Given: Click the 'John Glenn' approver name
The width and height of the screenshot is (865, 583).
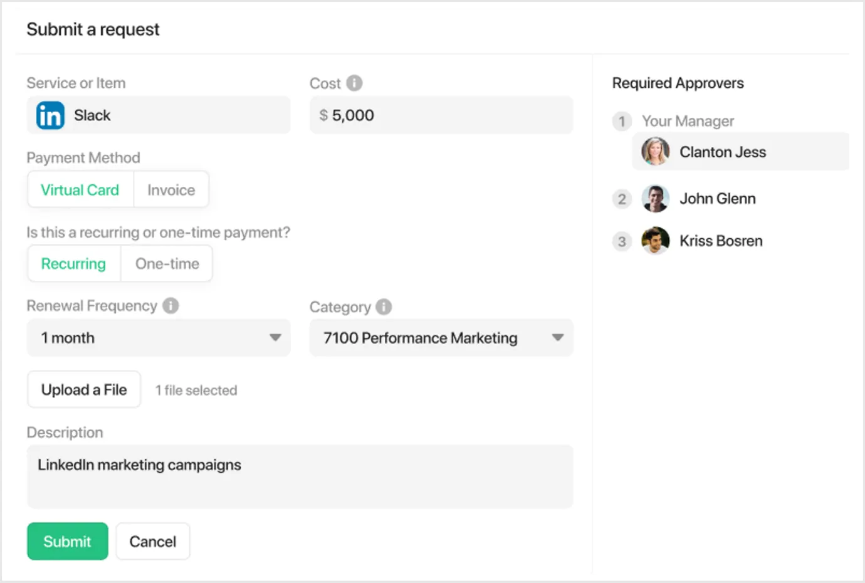Looking at the screenshot, I should pyautogui.click(x=718, y=199).
